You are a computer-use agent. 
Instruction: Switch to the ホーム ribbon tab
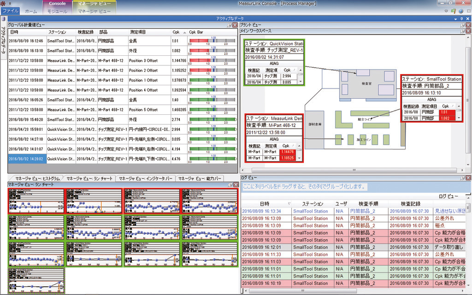[x=31, y=11]
